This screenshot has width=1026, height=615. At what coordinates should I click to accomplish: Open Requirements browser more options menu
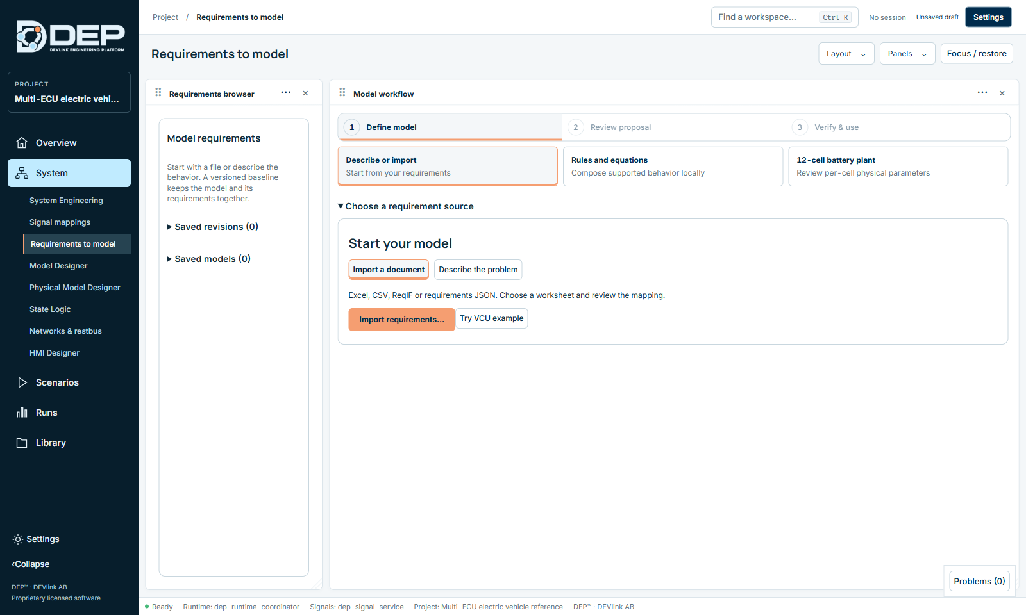click(286, 93)
